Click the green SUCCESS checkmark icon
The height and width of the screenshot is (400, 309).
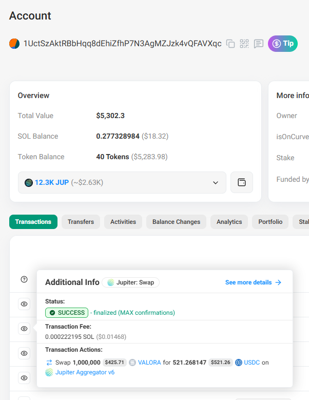[x=52, y=313]
